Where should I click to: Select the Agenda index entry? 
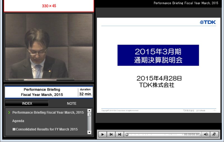pos(18,121)
